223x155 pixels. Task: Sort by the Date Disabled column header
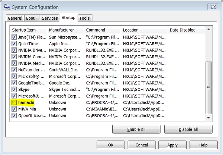(x=187, y=30)
